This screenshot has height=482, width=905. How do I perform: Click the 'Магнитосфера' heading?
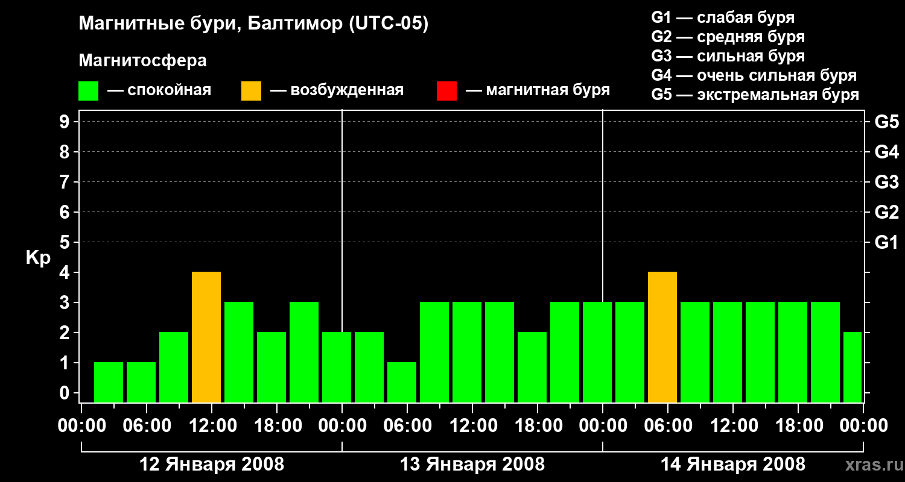(142, 61)
